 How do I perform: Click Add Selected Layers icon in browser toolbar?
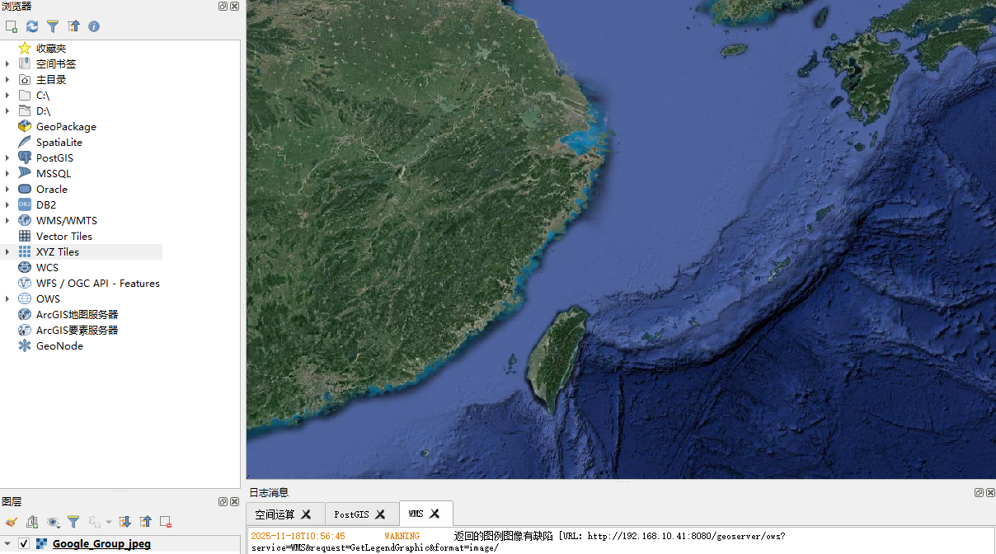pyautogui.click(x=12, y=26)
